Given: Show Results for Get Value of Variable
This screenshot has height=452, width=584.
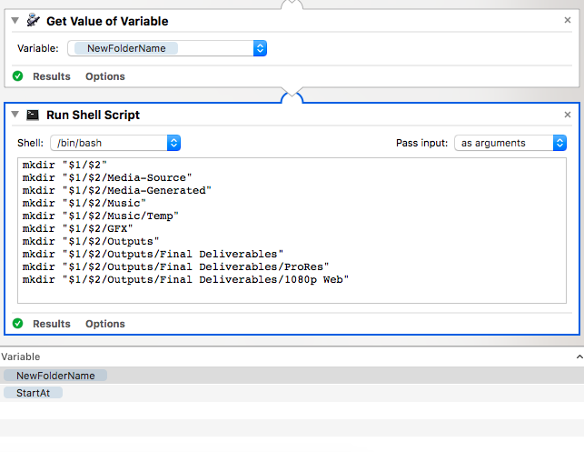Looking at the screenshot, I should pyautogui.click(x=52, y=76).
